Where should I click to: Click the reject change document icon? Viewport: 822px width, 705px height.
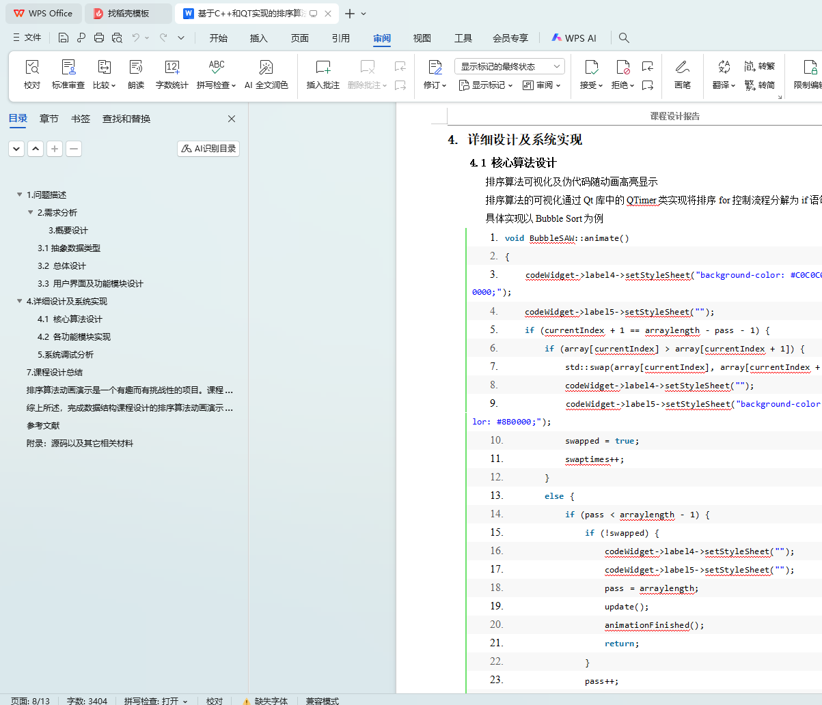click(622, 67)
